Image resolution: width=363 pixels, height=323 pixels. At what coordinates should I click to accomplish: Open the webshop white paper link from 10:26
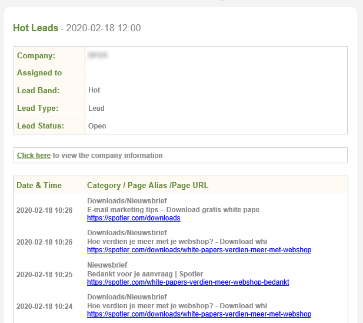(199, 250)
